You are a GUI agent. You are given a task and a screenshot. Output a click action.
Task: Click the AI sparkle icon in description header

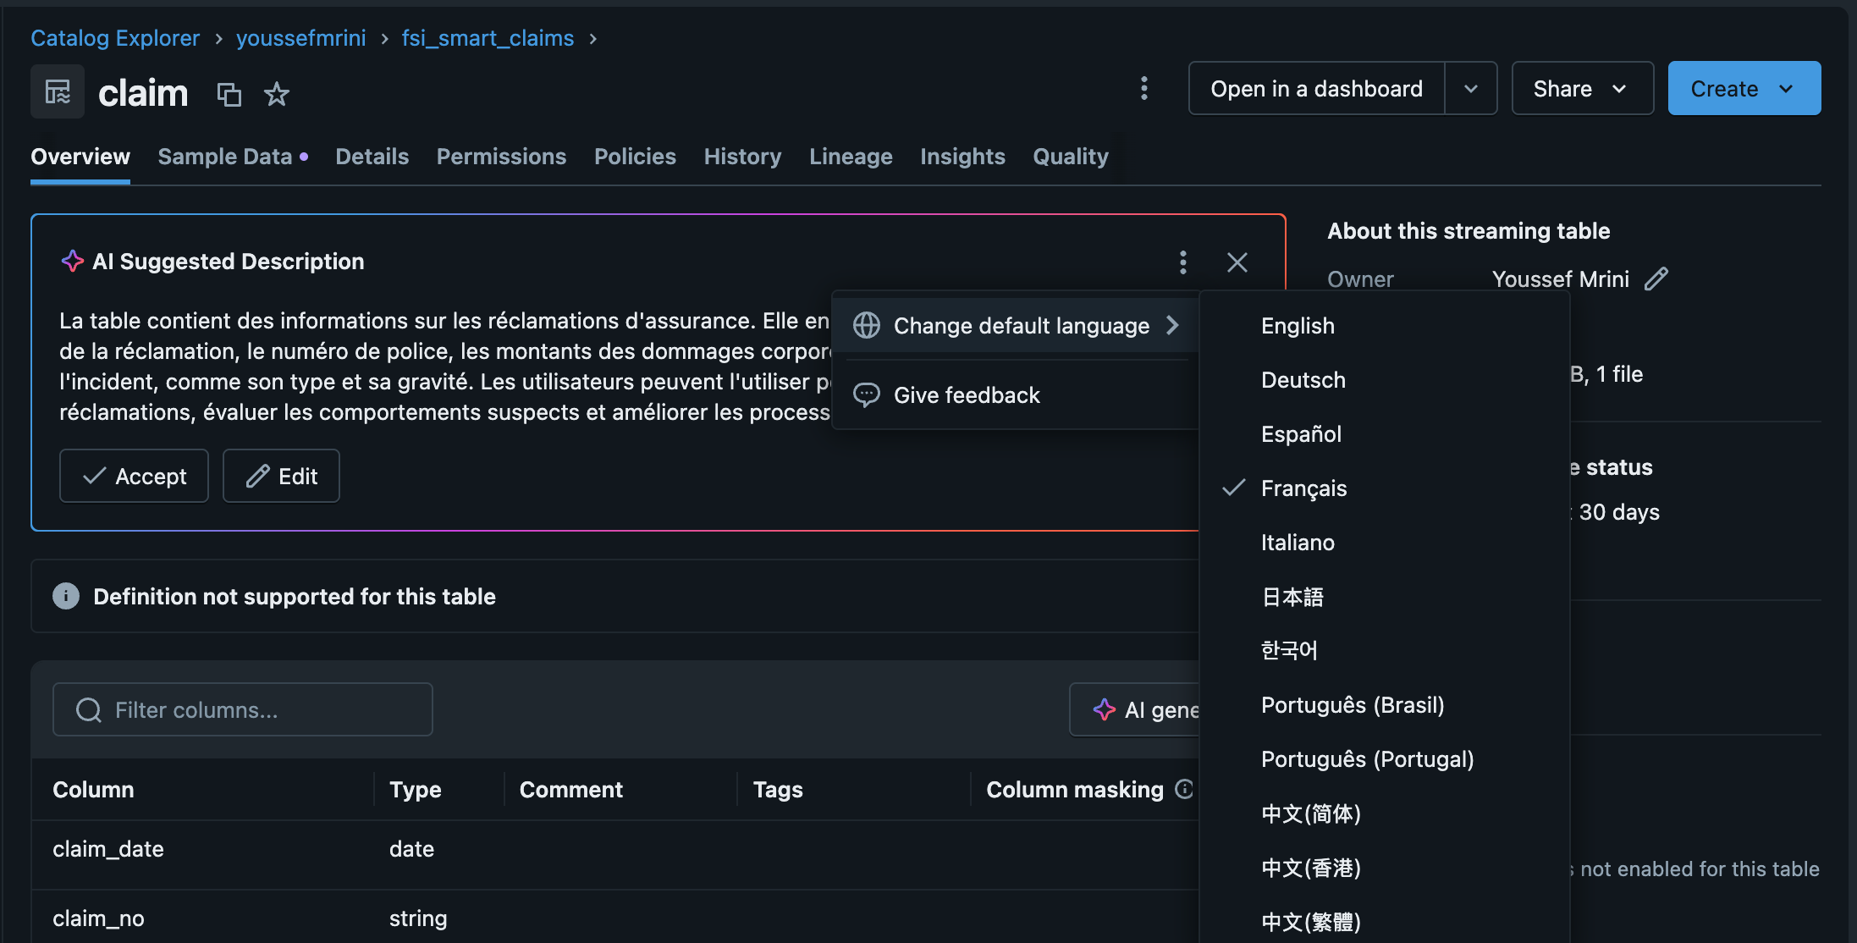point(73,262)
